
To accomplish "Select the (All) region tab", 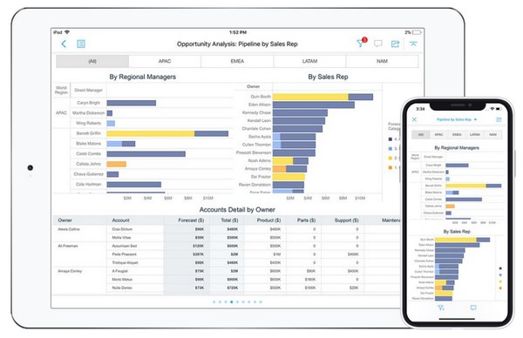I will pyautogui.click(x=92, y=61).
